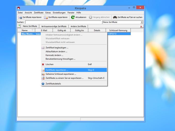Viewport: 175px width, 131px height.
Task: Open the Extras menu
Action: 48,13
